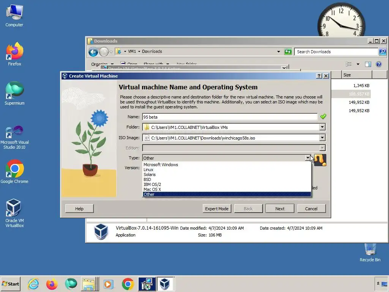Click the search magnifier in Downloads window
The width and height of the screenshot is (389, 292).
tap(383, 52)
